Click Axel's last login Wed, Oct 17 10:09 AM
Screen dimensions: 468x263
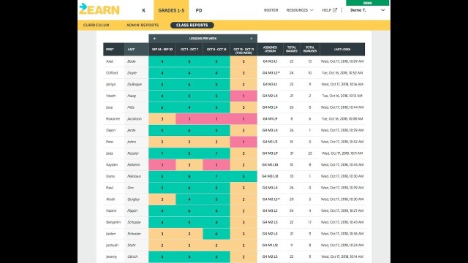(342, 61)
